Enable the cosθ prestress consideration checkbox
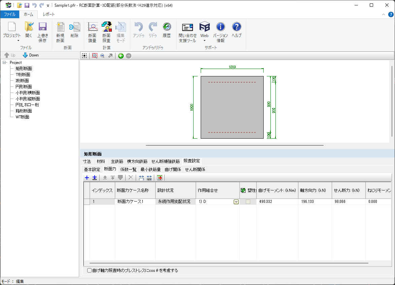395x285 pixels. pyautogui.click(x=89, y=270)
